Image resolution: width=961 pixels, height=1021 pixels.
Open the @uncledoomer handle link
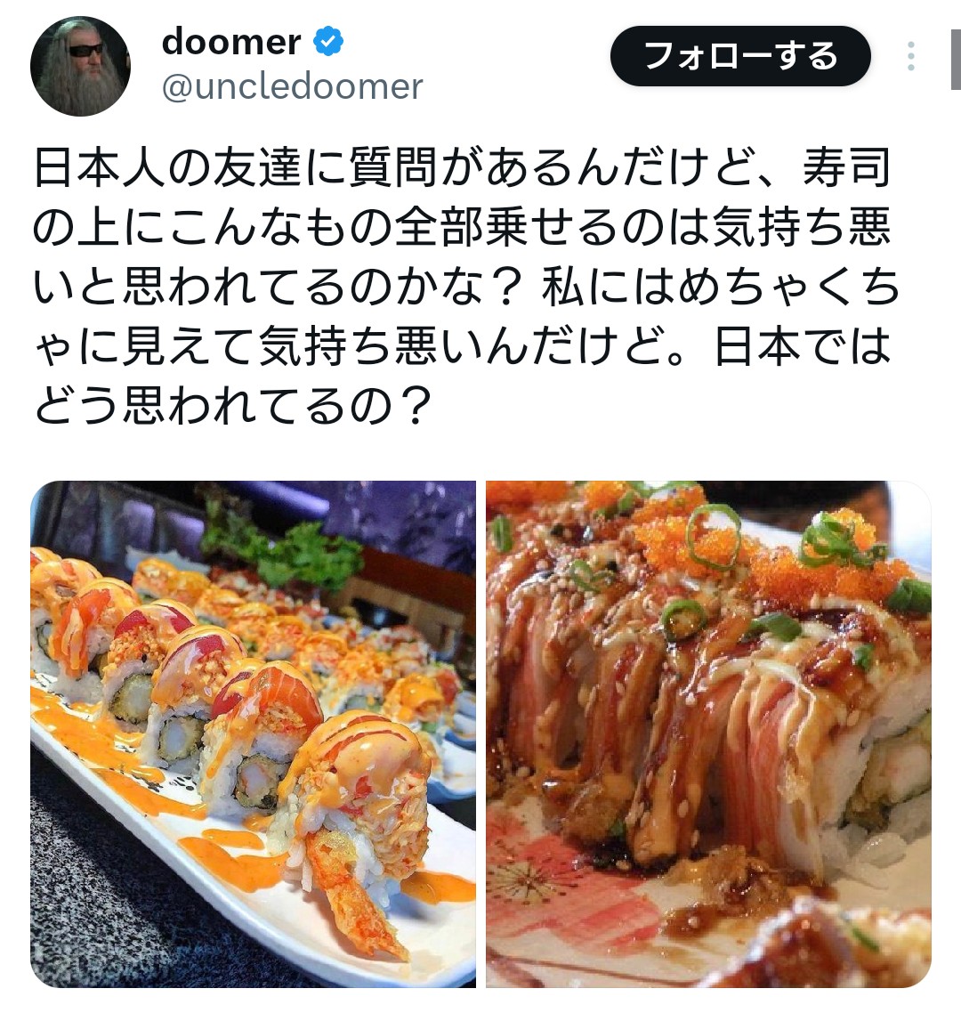click(x=293, y=86)
